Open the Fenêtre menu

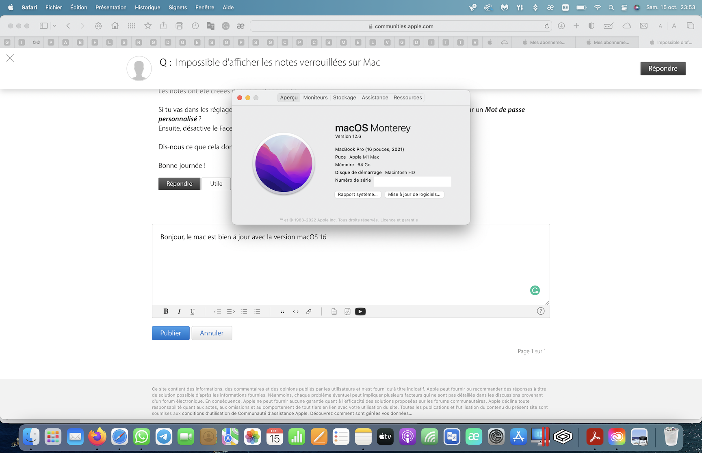tap(205, 7)
